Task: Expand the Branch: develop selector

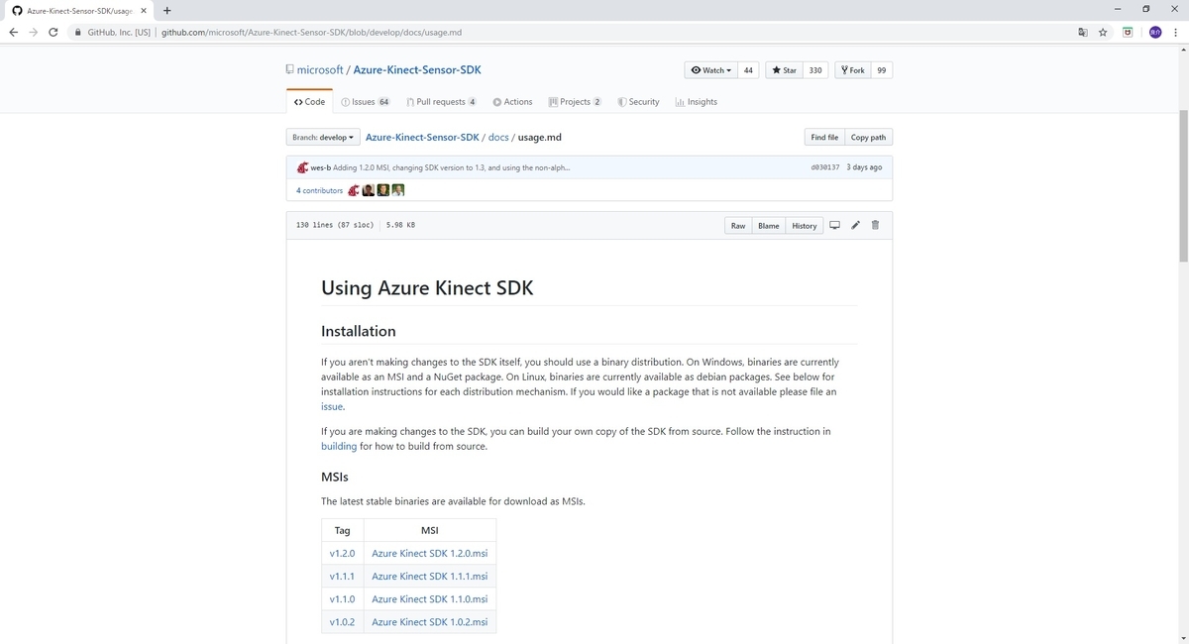Action: pyautogui.click(x=323, y=138)
